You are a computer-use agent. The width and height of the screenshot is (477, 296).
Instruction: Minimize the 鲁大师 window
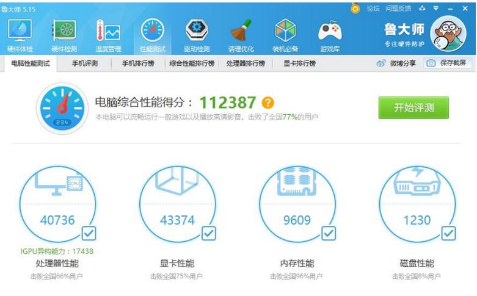point(450,9)
